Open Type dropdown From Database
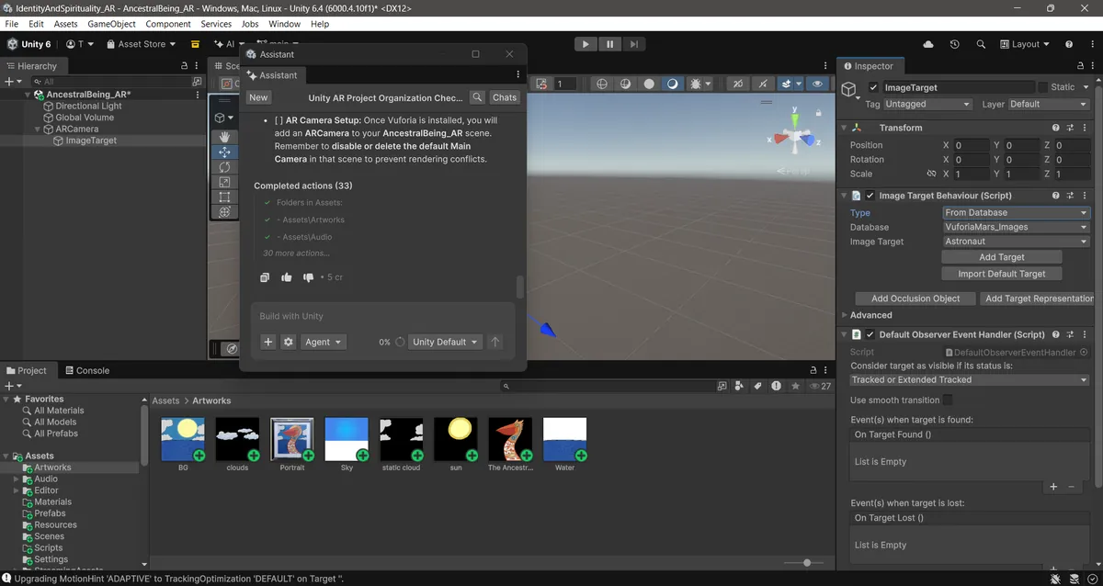Screen dimensions: 1103x586 click(1016, 212)
